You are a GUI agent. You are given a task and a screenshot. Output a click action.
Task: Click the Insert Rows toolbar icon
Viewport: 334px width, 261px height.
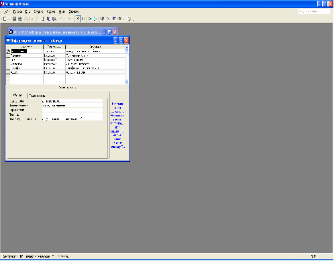90,19
